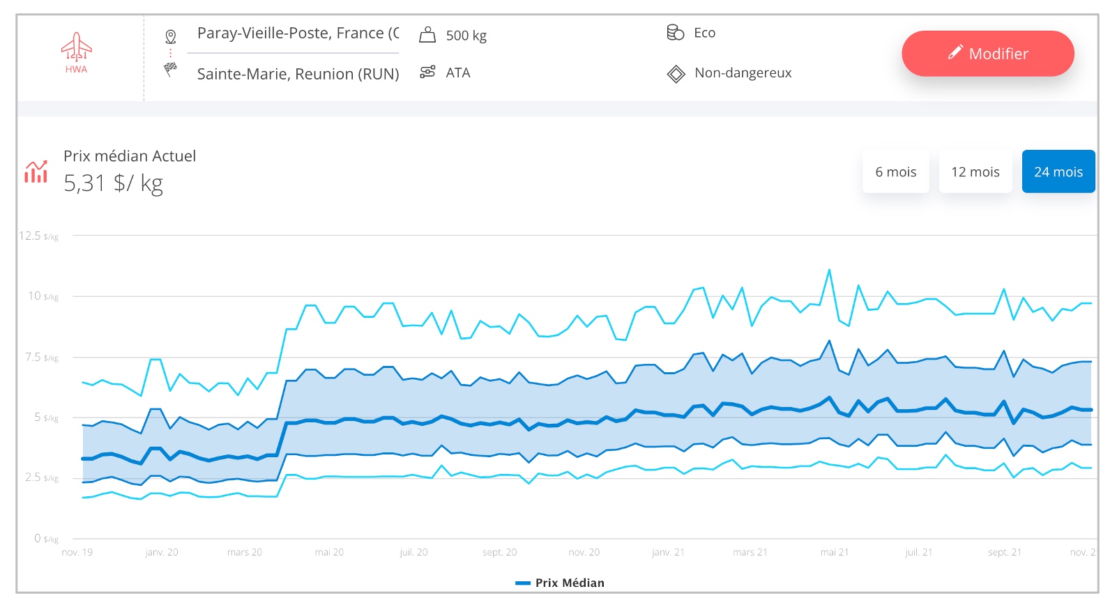This screenshot has width=1117, height=605.
Task: Click the mars 21 x-axis label
Action: [750, 552]
